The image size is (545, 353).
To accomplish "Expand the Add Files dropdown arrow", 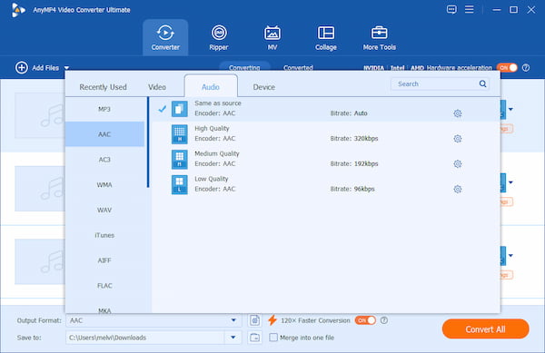I will (66, 68).
